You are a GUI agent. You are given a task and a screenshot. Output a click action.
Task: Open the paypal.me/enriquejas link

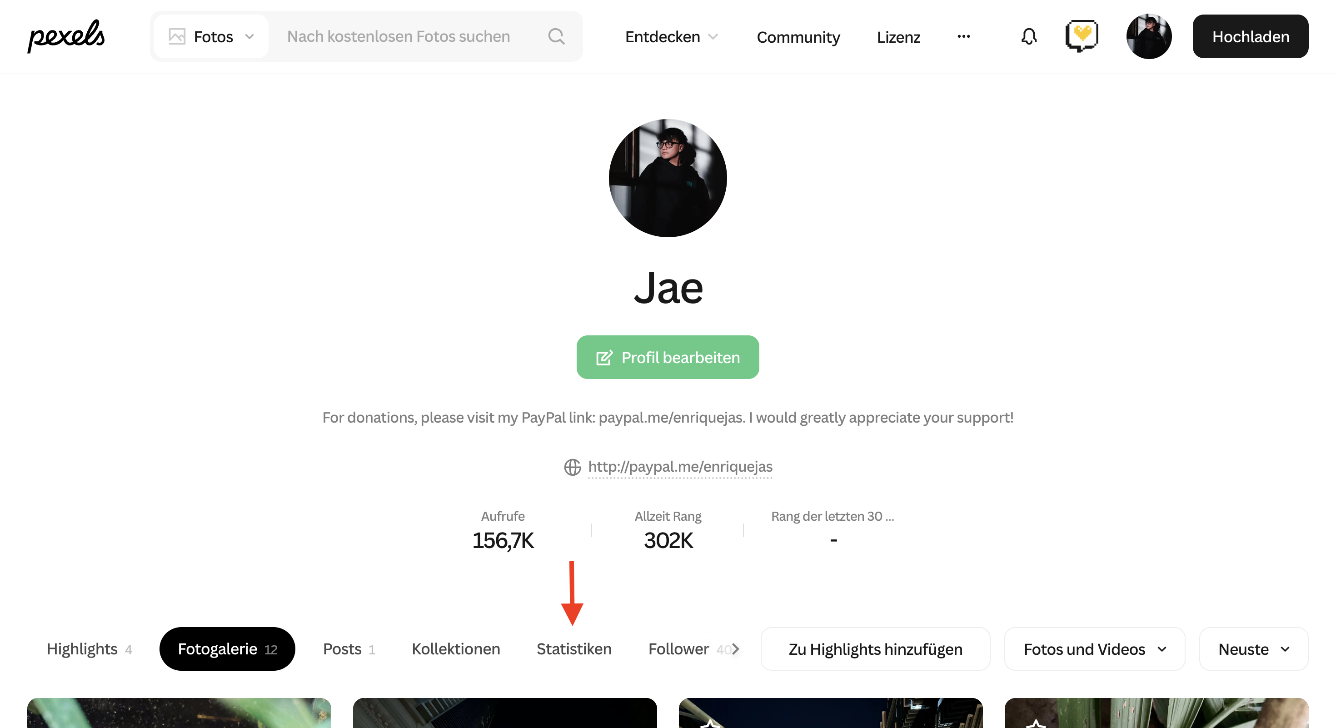click(x=680, y=467)
